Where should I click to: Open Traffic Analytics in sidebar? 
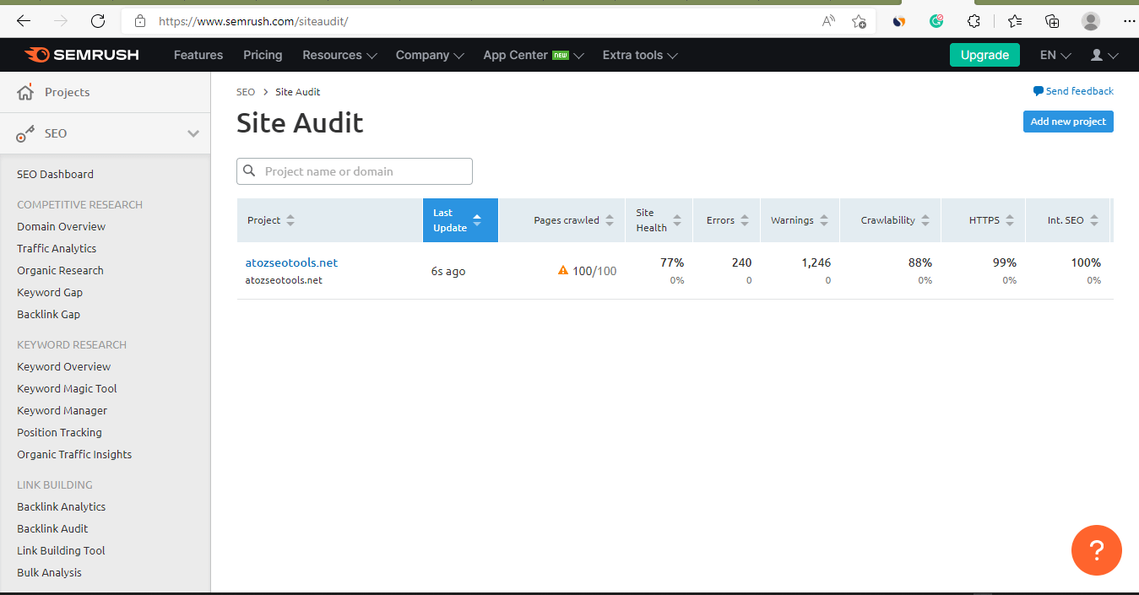click(57, 248)
